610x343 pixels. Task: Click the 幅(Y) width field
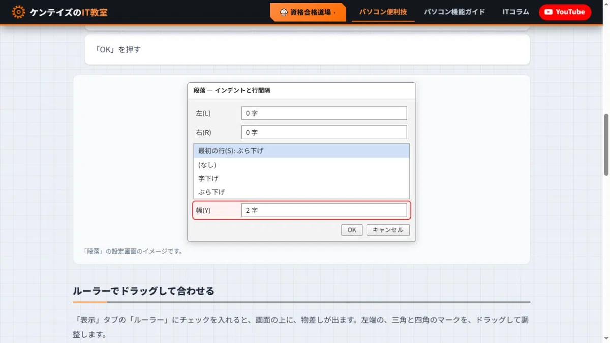tap(324, 210)
